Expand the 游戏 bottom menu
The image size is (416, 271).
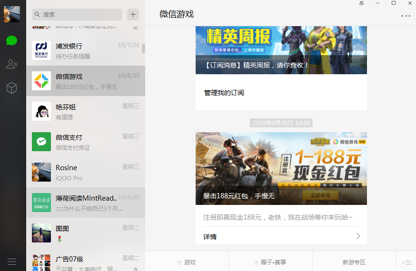pyautogui.click(x=187, y=262)
